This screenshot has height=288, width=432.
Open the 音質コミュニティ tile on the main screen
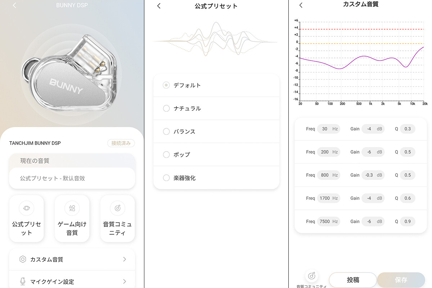117,219
